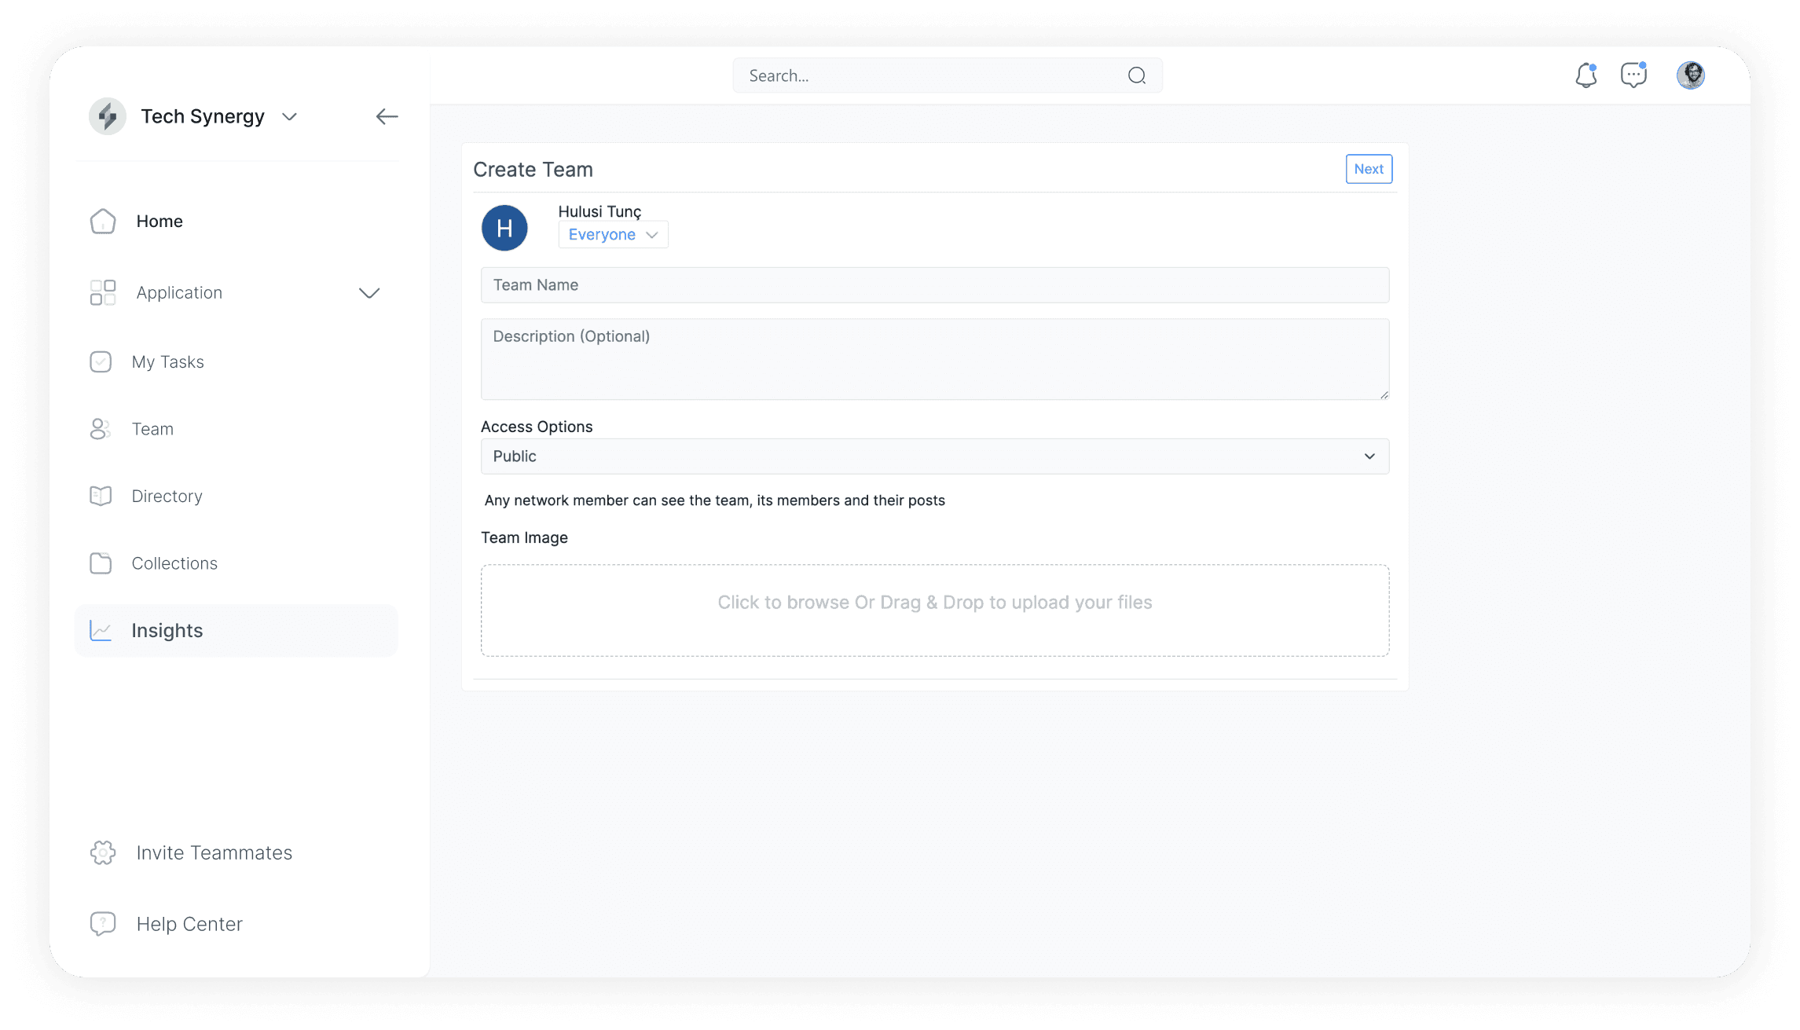Open Directory from the sidebar

[x=167, y=497]
